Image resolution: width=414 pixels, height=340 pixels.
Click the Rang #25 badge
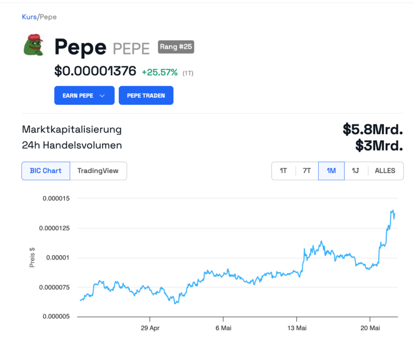point(176,47)
